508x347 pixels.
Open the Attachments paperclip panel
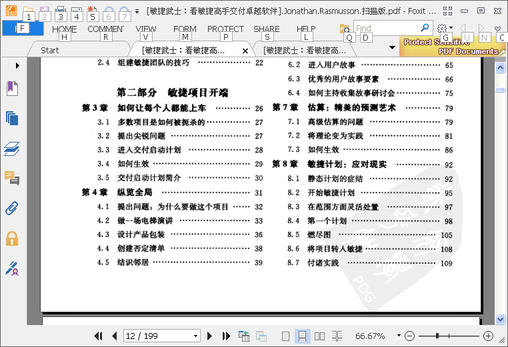coord(11,208)
